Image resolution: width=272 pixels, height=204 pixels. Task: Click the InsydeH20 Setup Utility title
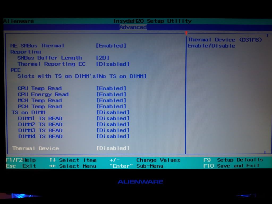pos(152,21)
